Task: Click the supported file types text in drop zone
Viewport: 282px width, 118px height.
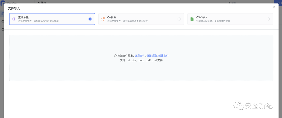Action: [141, 60]
